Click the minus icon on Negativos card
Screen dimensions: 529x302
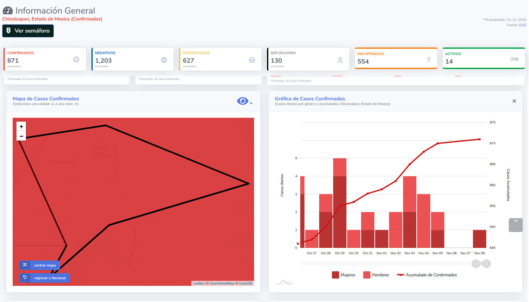164,60
